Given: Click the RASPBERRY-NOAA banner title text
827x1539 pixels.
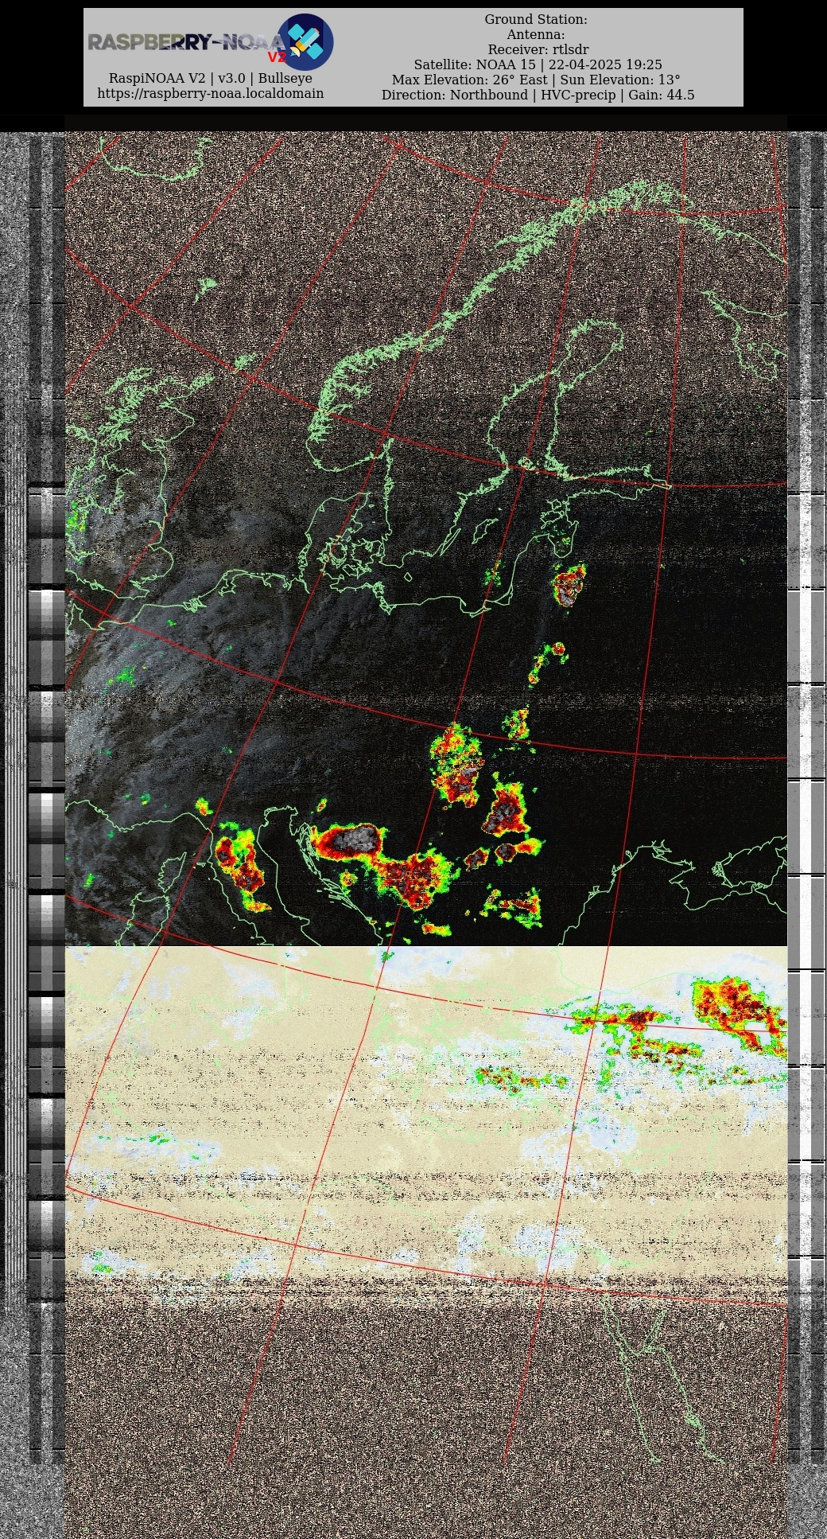Looking at the screenshot, I should point(184,42).
